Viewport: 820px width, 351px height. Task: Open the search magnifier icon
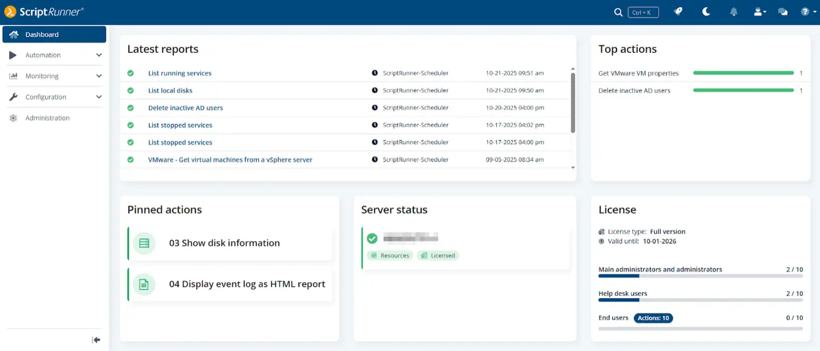618,11
